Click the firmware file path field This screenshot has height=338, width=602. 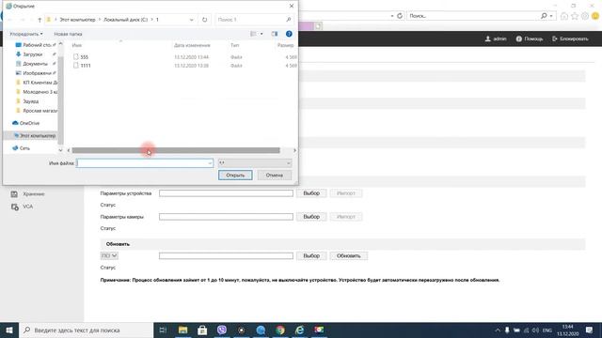(226, 256)
